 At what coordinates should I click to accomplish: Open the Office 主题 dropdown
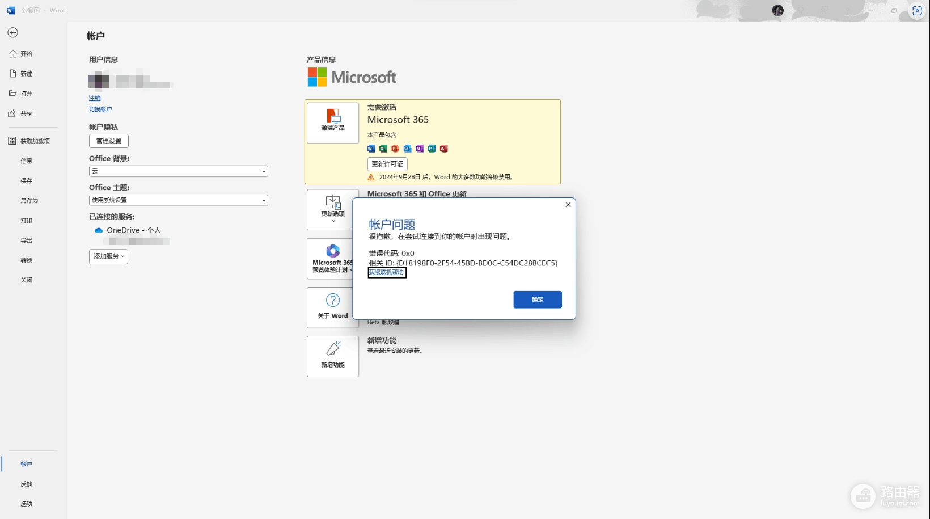point(178,200)
